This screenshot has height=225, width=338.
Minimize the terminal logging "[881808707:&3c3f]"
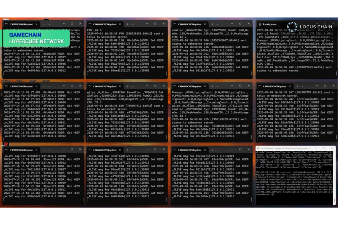(x=318, y=86)
